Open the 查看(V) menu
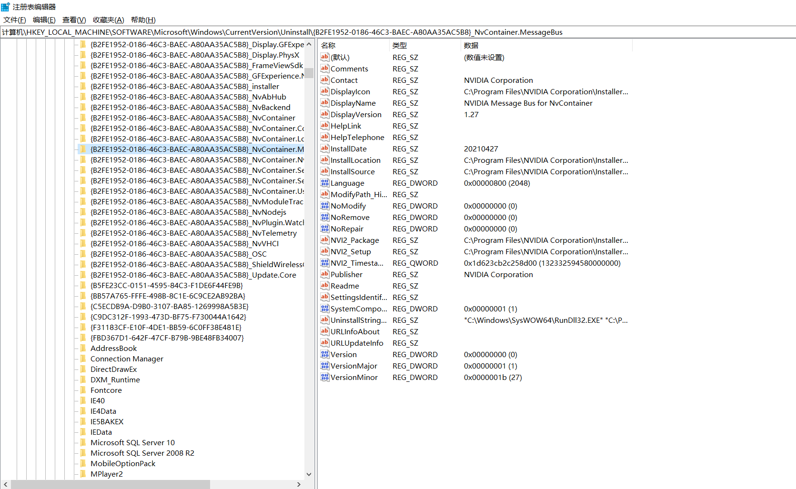Viewport: 796px width, 489px height. 74,20
